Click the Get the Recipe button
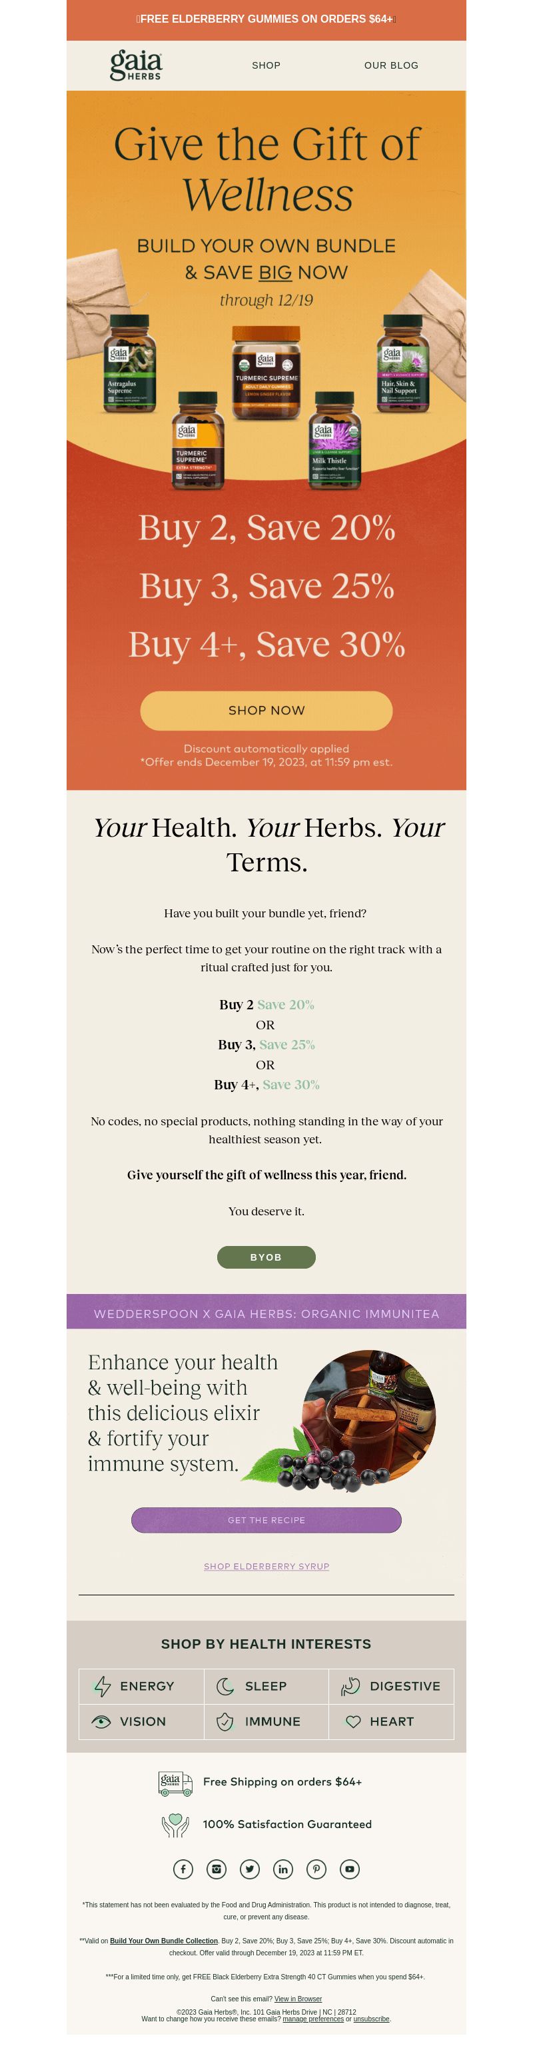 pos(266,1519)
